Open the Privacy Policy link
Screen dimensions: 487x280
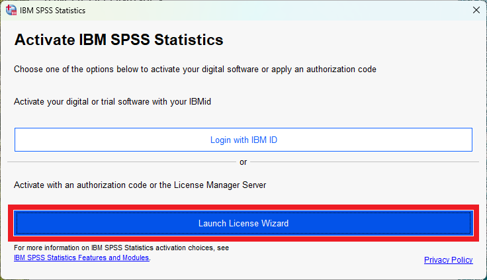(448, 259)
